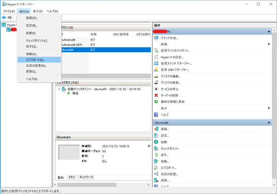
Task: Select the Ubuntu64 virtual machine row
Action: [x=105, y=50]
